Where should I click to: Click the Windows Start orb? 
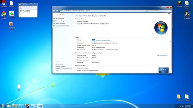point(3,106)
